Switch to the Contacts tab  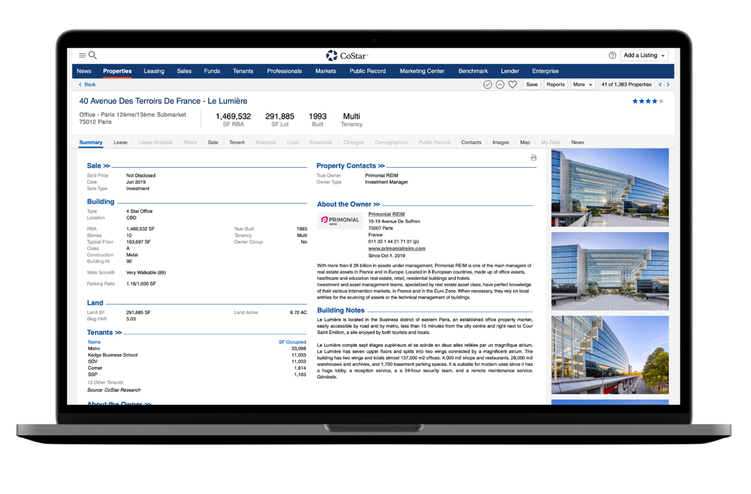471,143
